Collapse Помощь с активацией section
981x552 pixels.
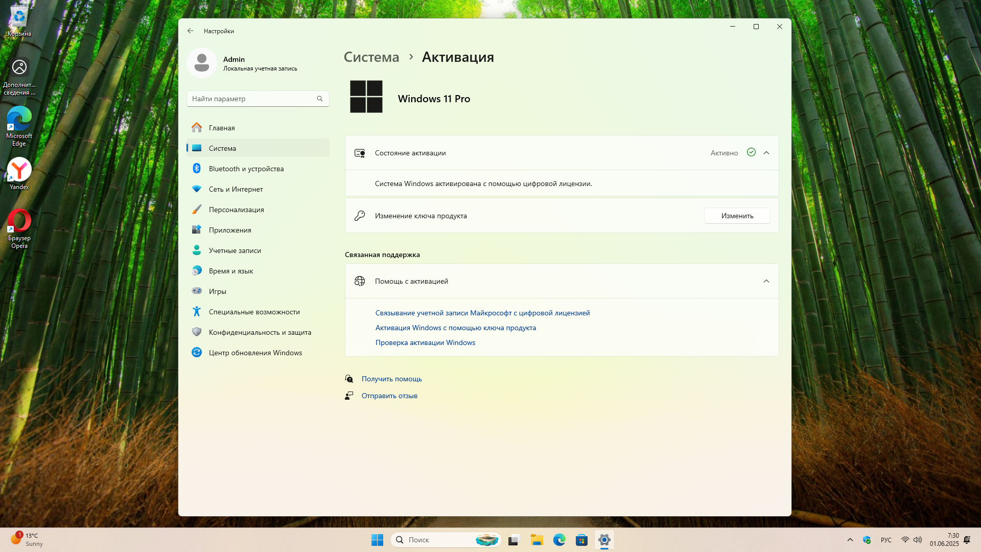pos(766,281)
